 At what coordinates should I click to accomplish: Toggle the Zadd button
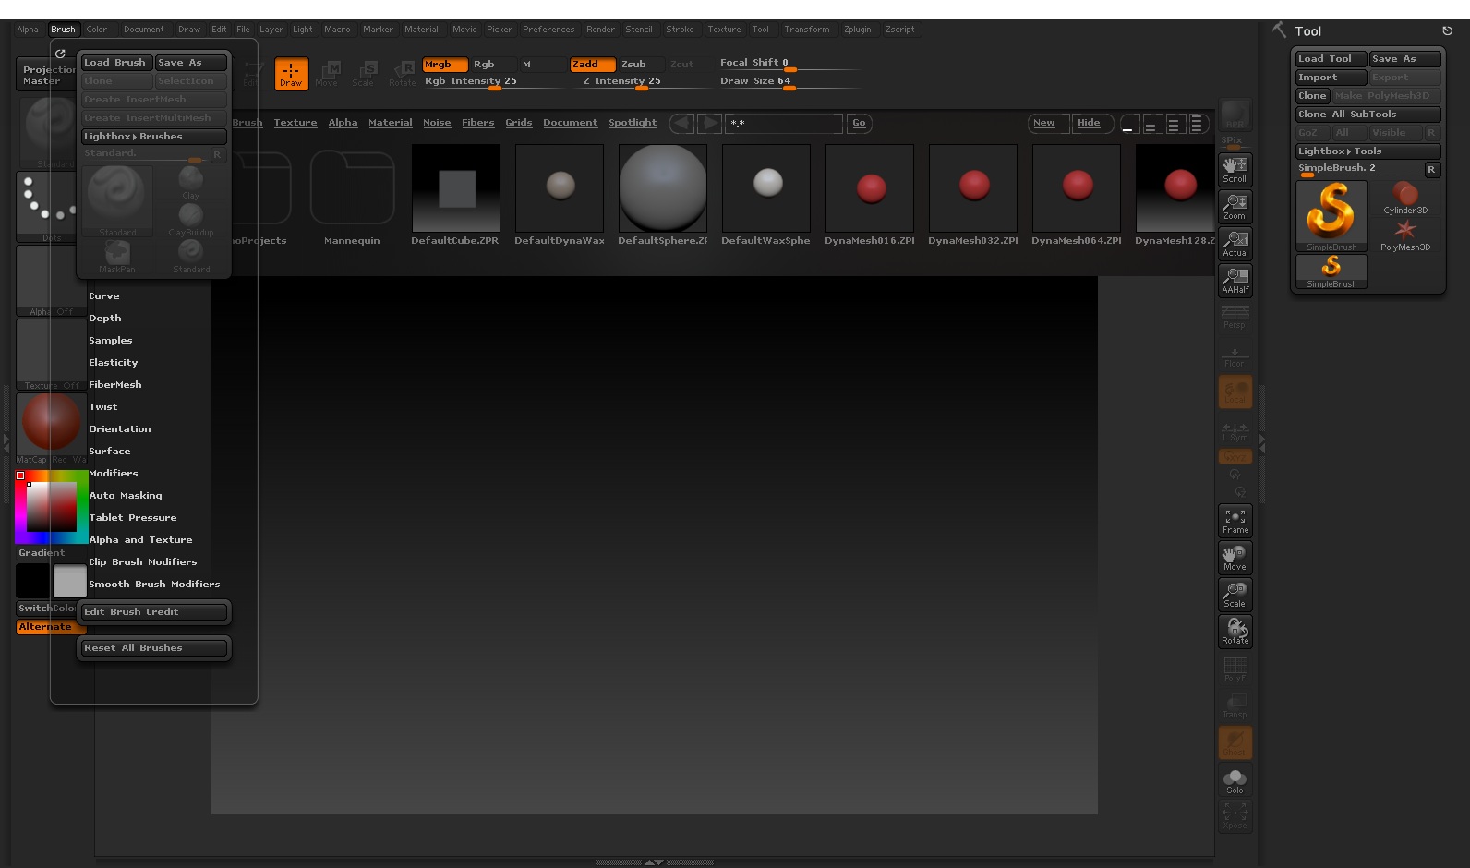[x=593, y=65]
